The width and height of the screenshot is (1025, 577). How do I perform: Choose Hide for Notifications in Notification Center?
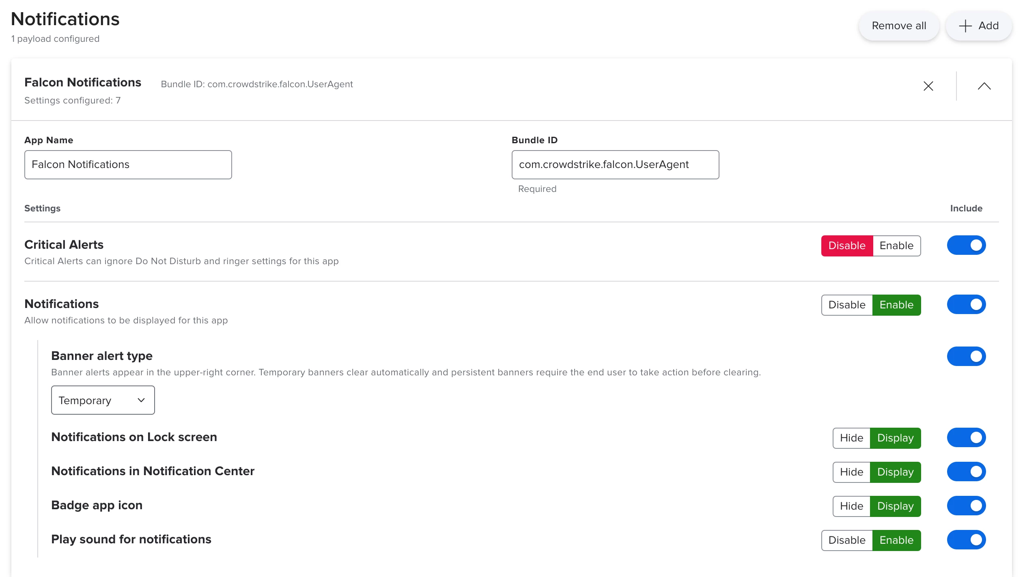tap(851, 472)
